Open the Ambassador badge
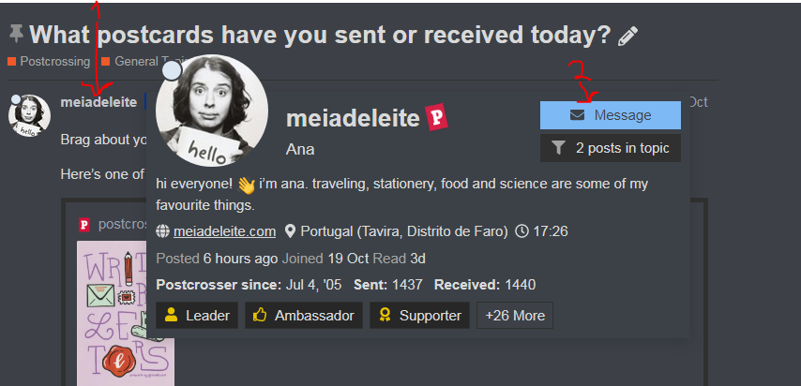The width and height of the screenshot is (801, 386). point(304,316)
